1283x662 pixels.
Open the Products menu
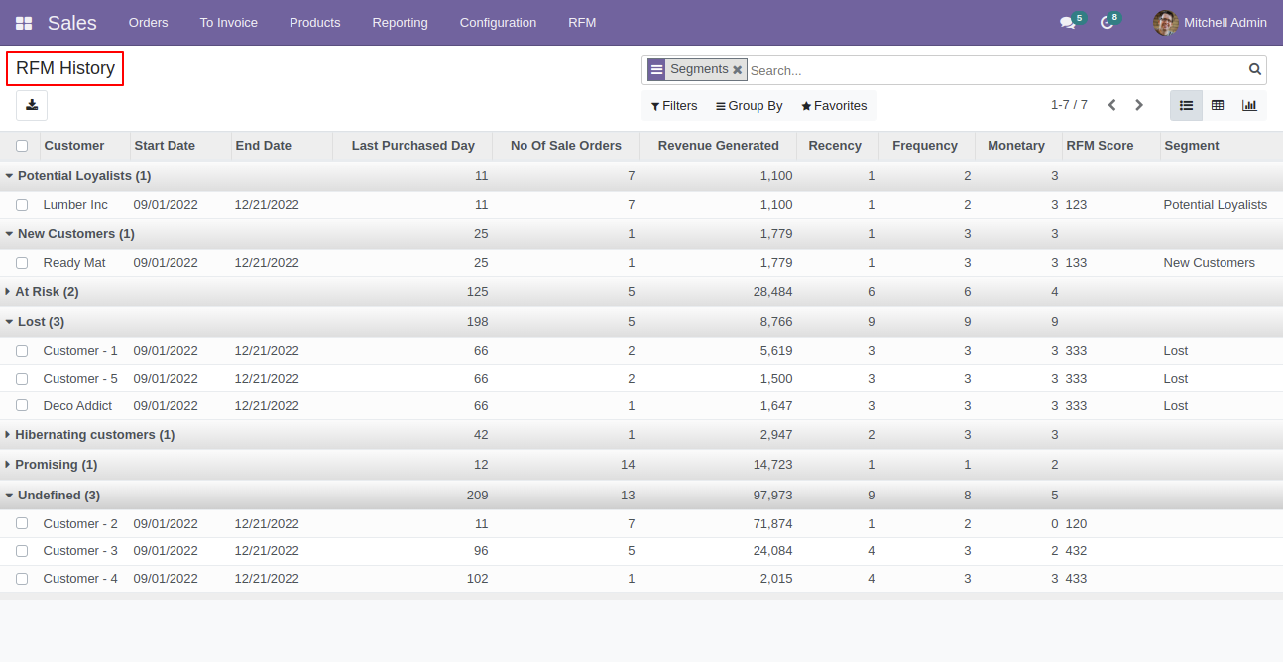(315, 23)
